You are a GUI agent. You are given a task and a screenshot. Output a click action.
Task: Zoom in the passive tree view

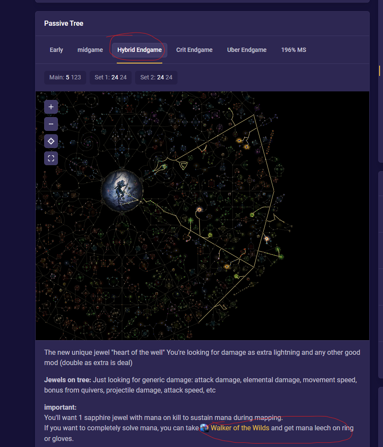coord(51,107)
